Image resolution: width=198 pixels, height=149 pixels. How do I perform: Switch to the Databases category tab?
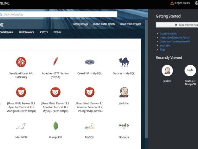(x=6, y=32)
